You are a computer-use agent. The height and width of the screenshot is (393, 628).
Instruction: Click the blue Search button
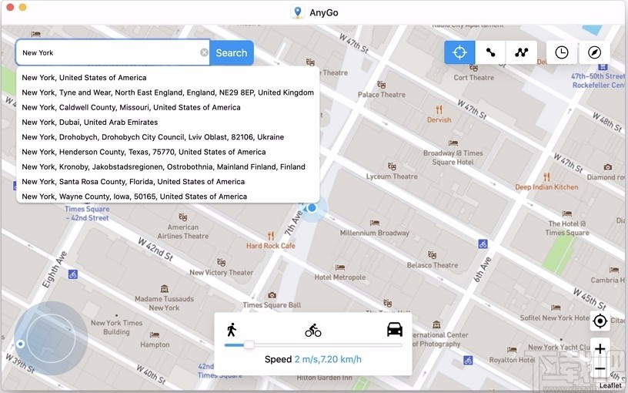coord(232,52)
